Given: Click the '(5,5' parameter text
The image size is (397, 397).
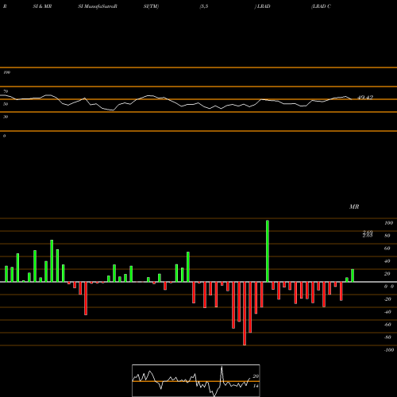Looking at the screenshot, I should coord(204,6).
